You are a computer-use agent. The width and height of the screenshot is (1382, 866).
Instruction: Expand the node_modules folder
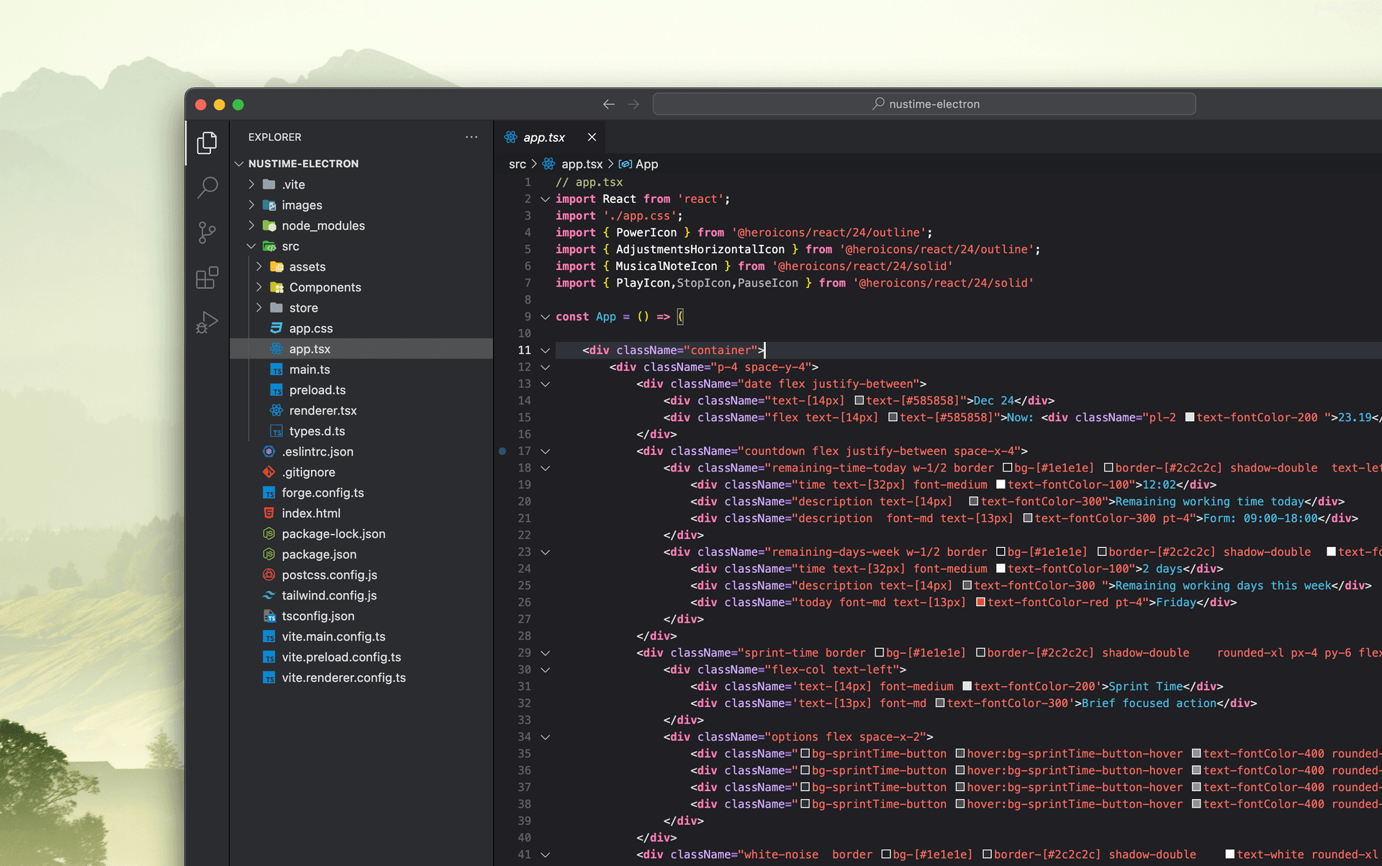251,225
